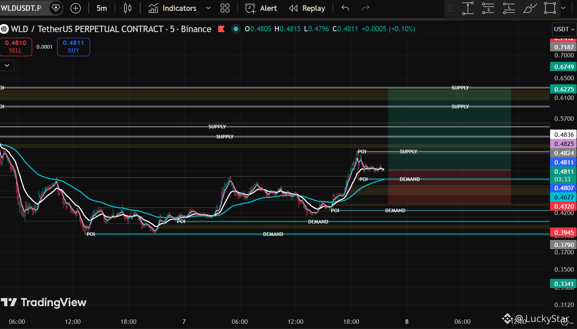Click the red flag symbol marker
Screen dimensions: 577x329
(221, 29)
